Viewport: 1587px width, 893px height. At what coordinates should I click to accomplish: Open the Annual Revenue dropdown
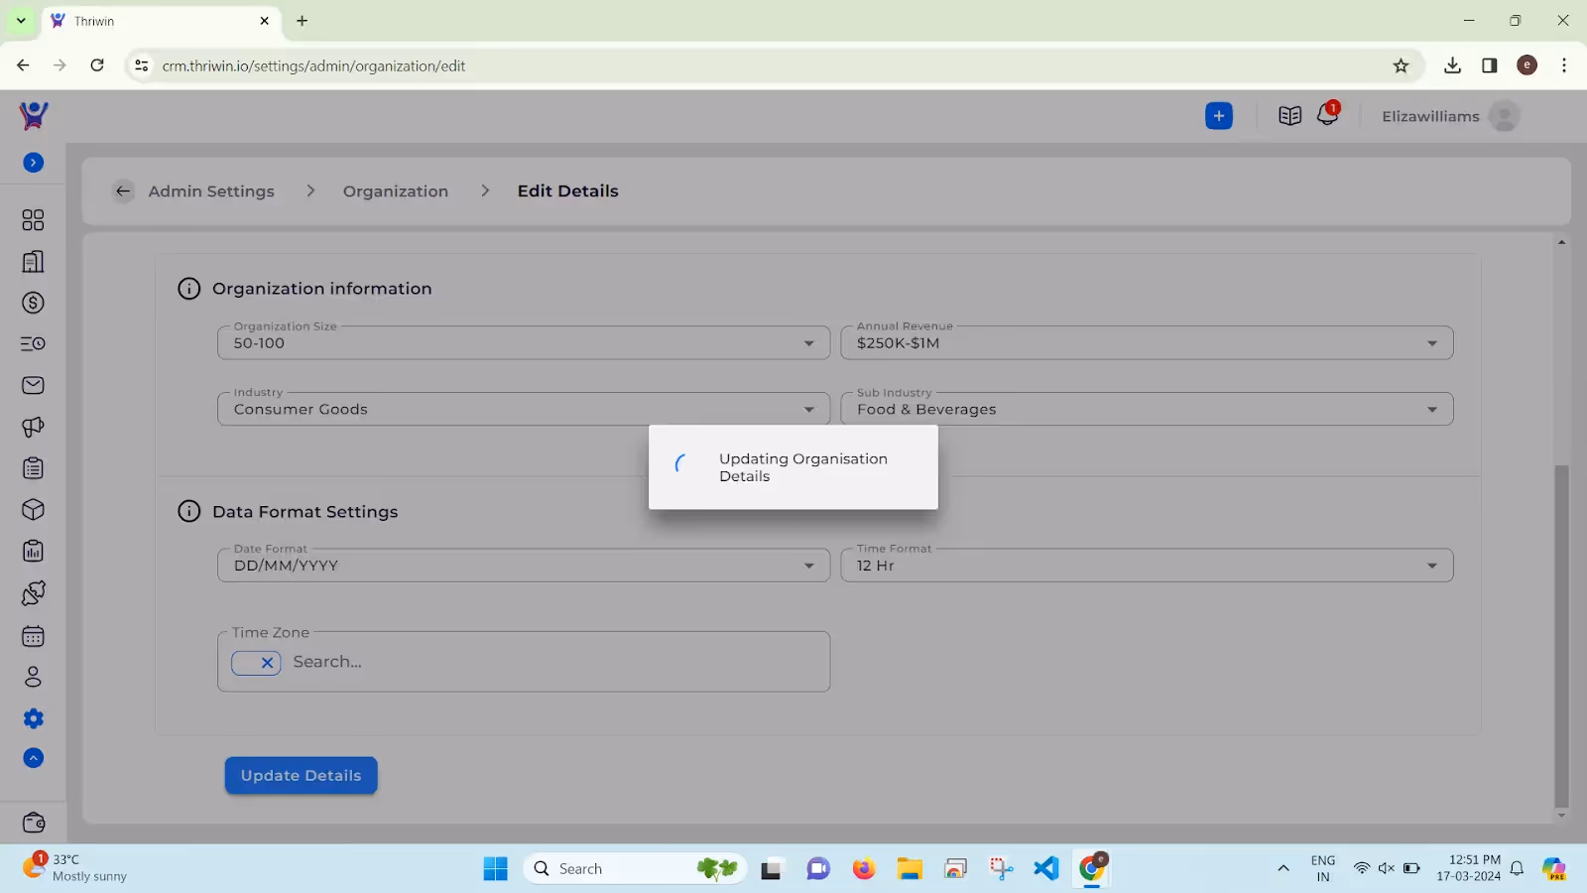click(1147, 343)
